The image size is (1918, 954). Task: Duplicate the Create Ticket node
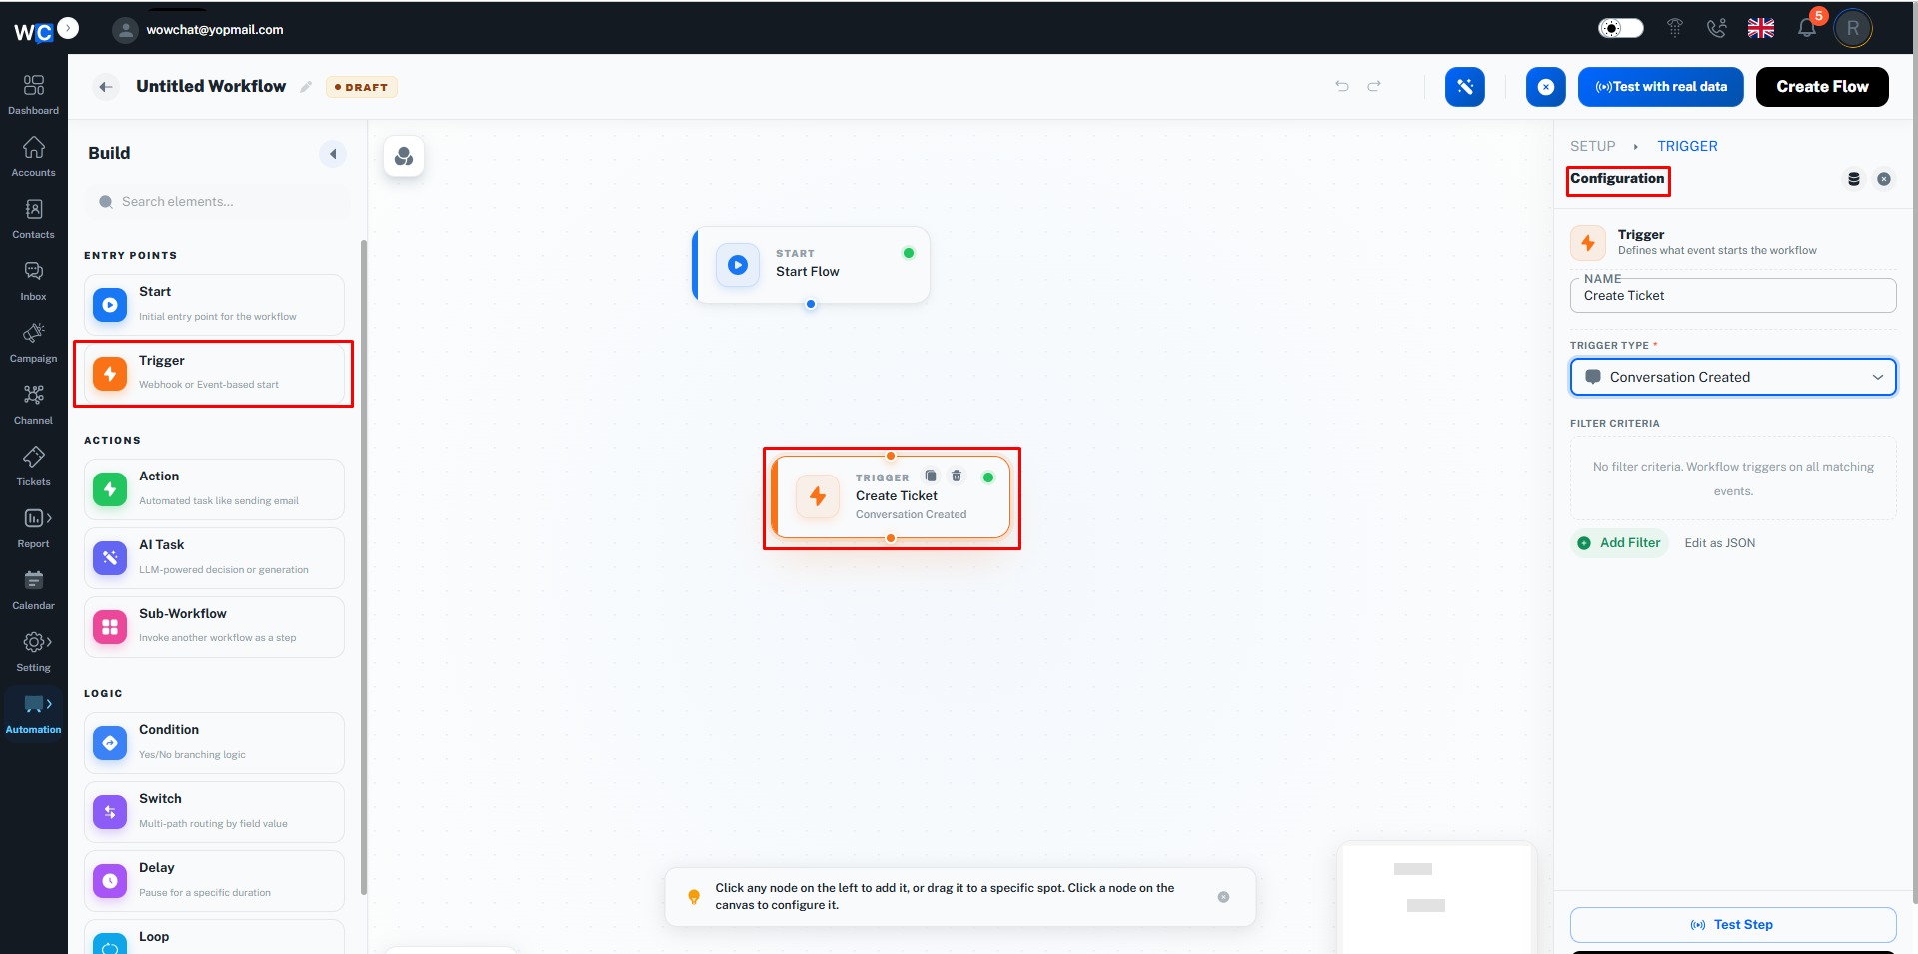click(x=931, y=476)
